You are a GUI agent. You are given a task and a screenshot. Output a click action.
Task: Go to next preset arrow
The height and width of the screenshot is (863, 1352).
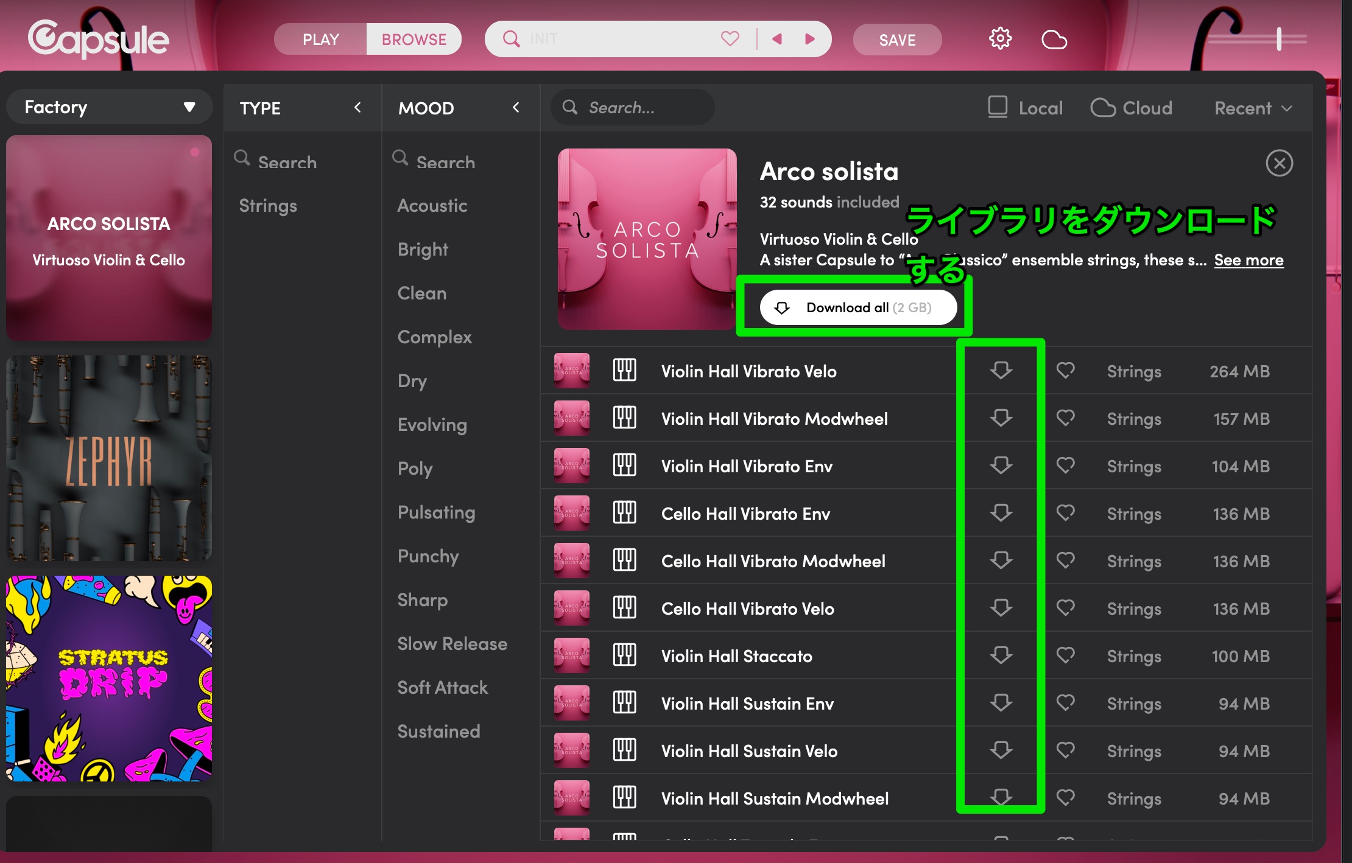point(810,39)
